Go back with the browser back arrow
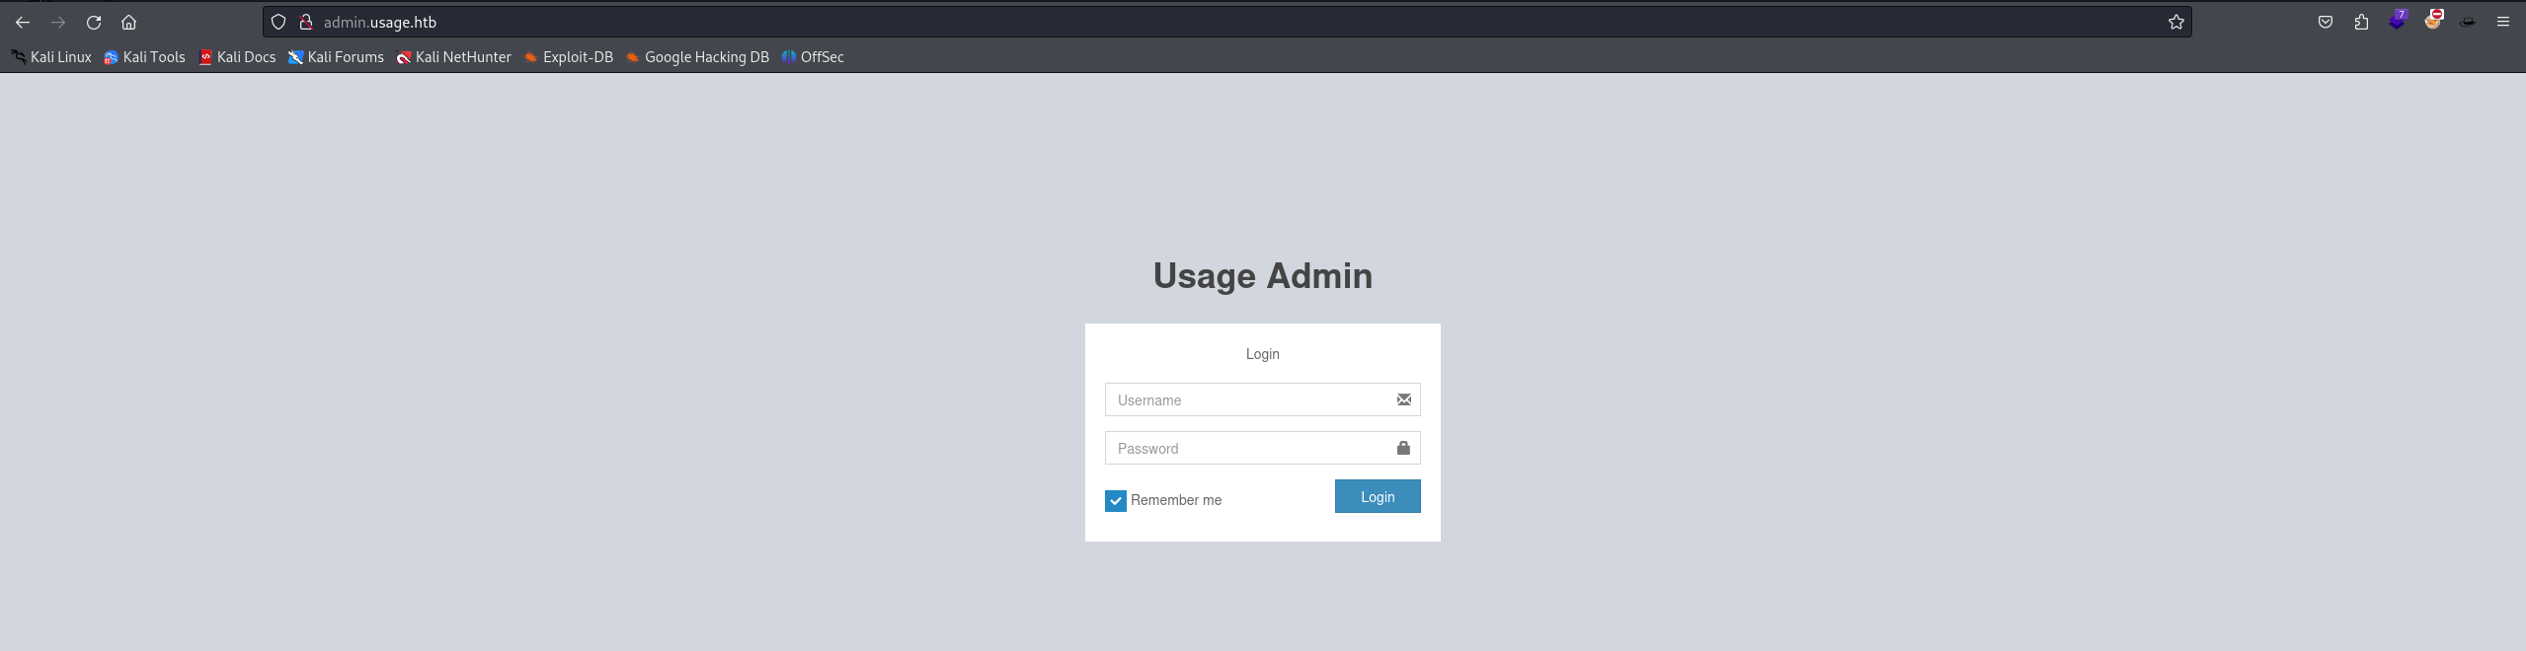The height and width of the screenshot is (651, 2526). coord(23,22)
